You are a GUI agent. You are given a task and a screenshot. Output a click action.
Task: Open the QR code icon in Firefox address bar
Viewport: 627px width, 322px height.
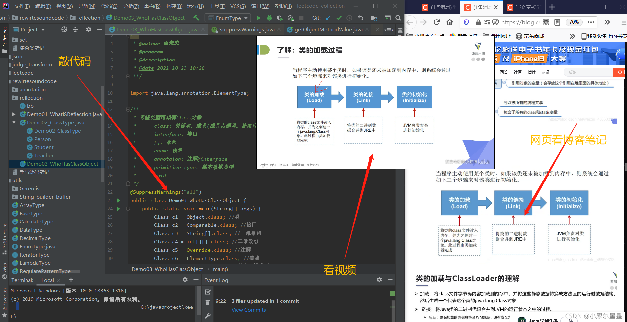coord(546,22)
